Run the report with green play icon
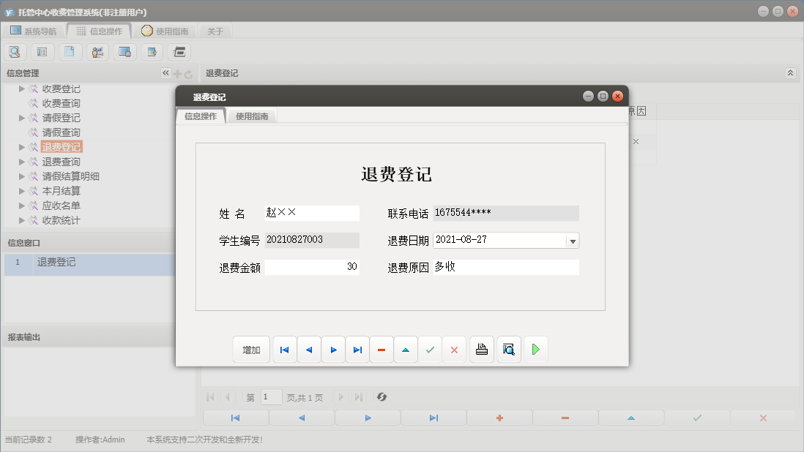The width and height of the screenshot is (804, 452). (x=535, y=349)
